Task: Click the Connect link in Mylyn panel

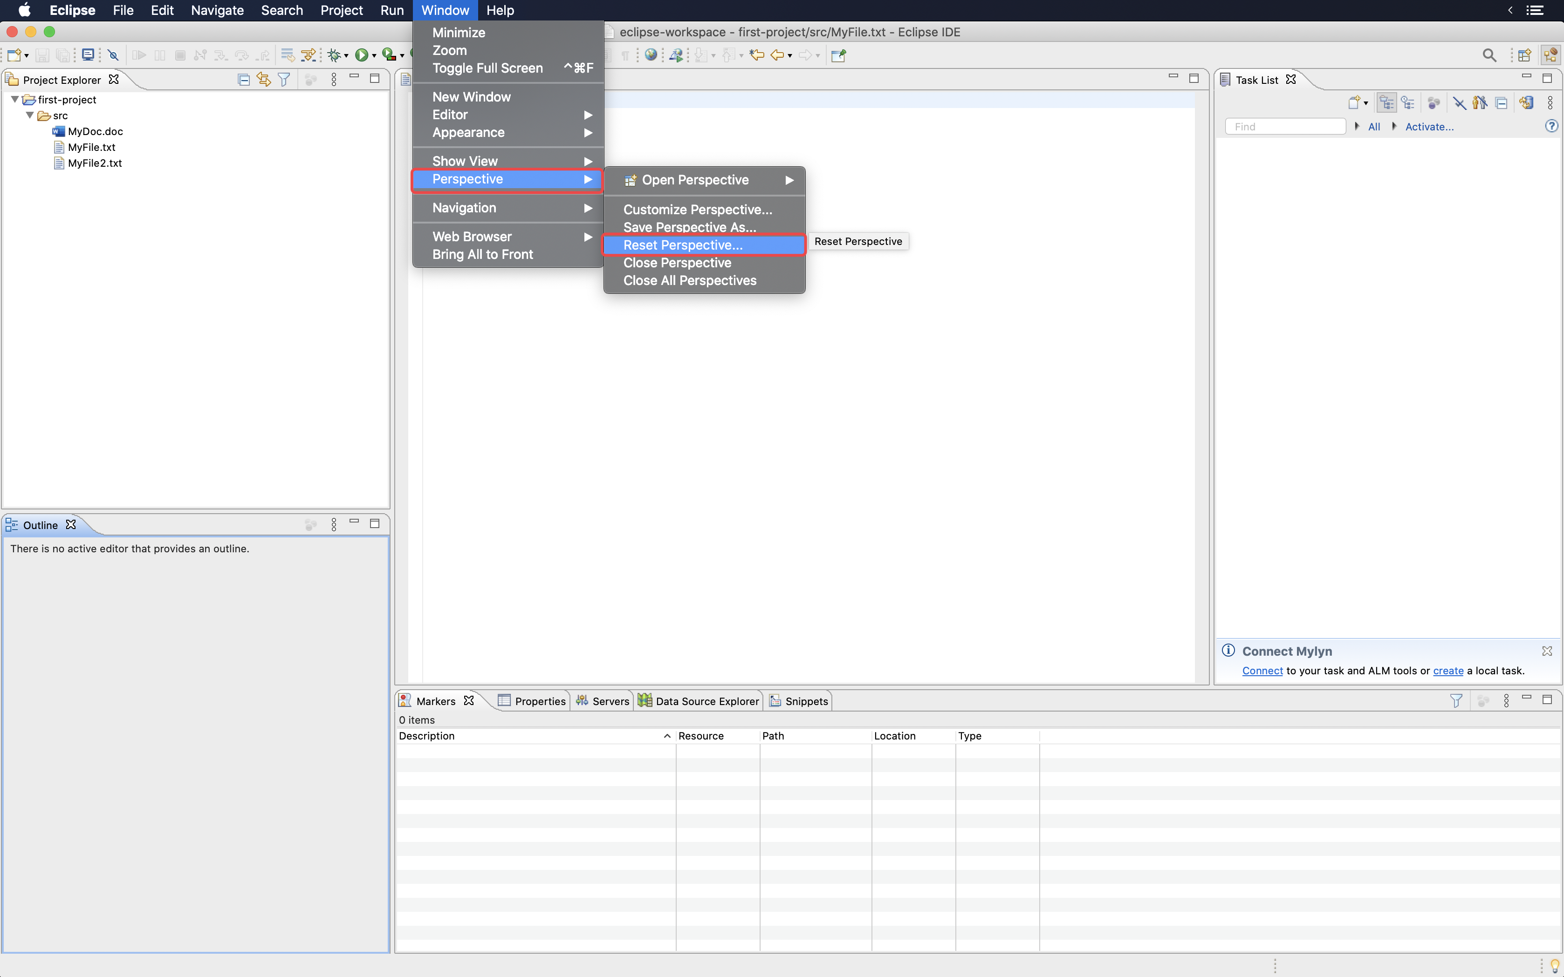Action: pyautogui.click(x=1262, y=671)
